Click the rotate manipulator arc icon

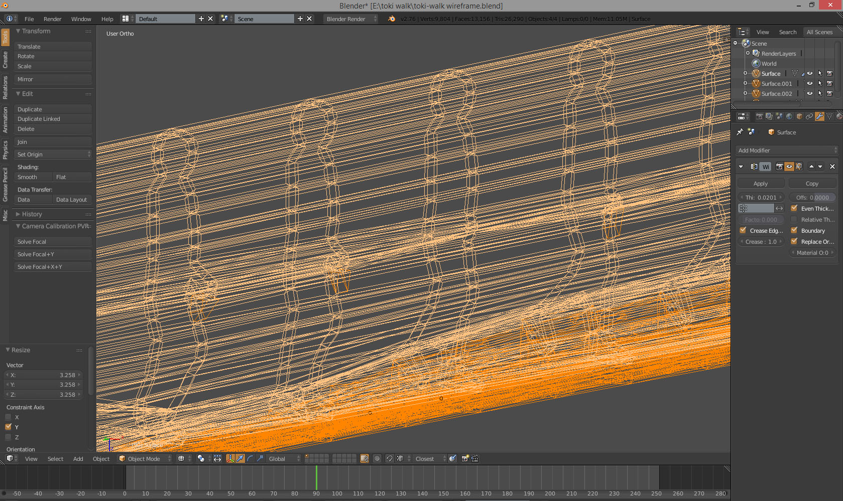250,458
